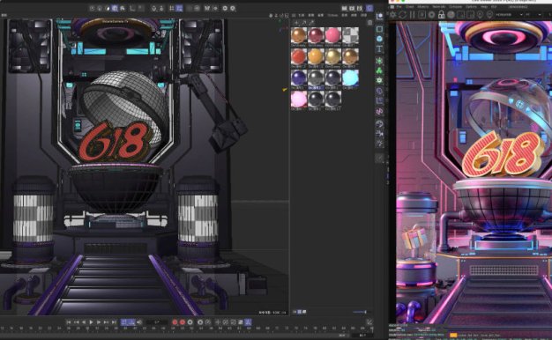Open the File menu in Octane Live Viewer
The image size is (552, 340).
tap(399, 7)
